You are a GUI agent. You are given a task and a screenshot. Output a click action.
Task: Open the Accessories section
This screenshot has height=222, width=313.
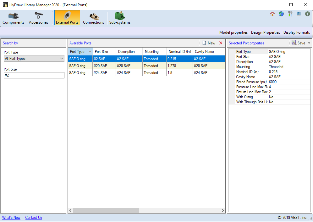click(38, 18)
